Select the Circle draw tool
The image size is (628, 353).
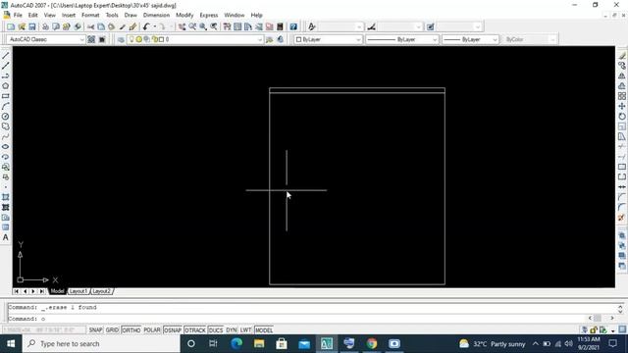(x=6, y=117)
